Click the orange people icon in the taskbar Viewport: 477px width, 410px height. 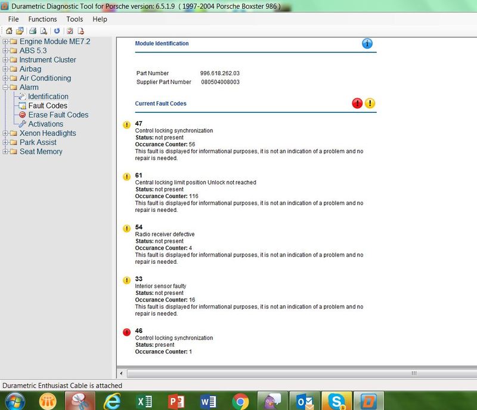tap(48, 401)
